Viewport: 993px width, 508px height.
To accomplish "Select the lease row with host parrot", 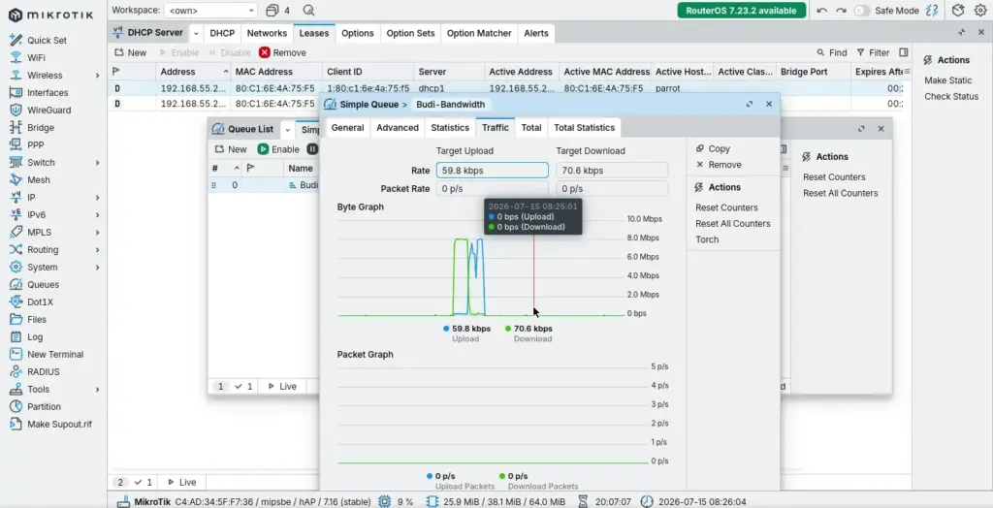I will click(510, 88).
